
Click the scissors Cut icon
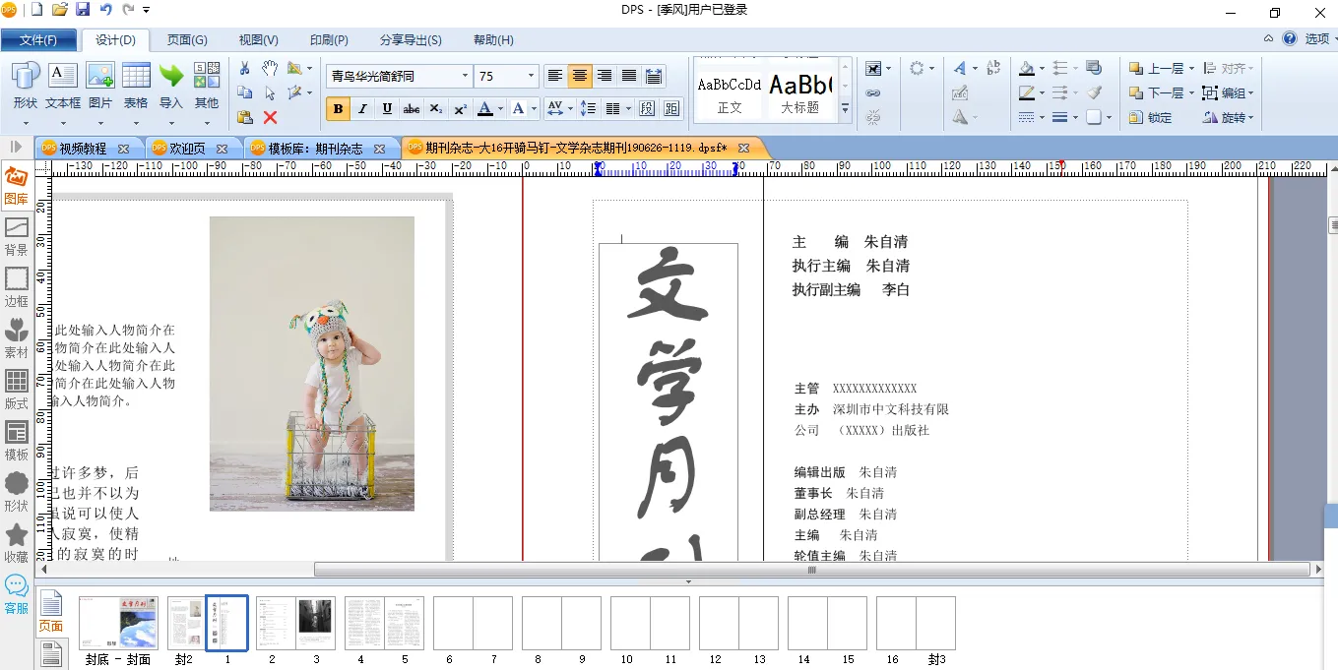point(244,68)
